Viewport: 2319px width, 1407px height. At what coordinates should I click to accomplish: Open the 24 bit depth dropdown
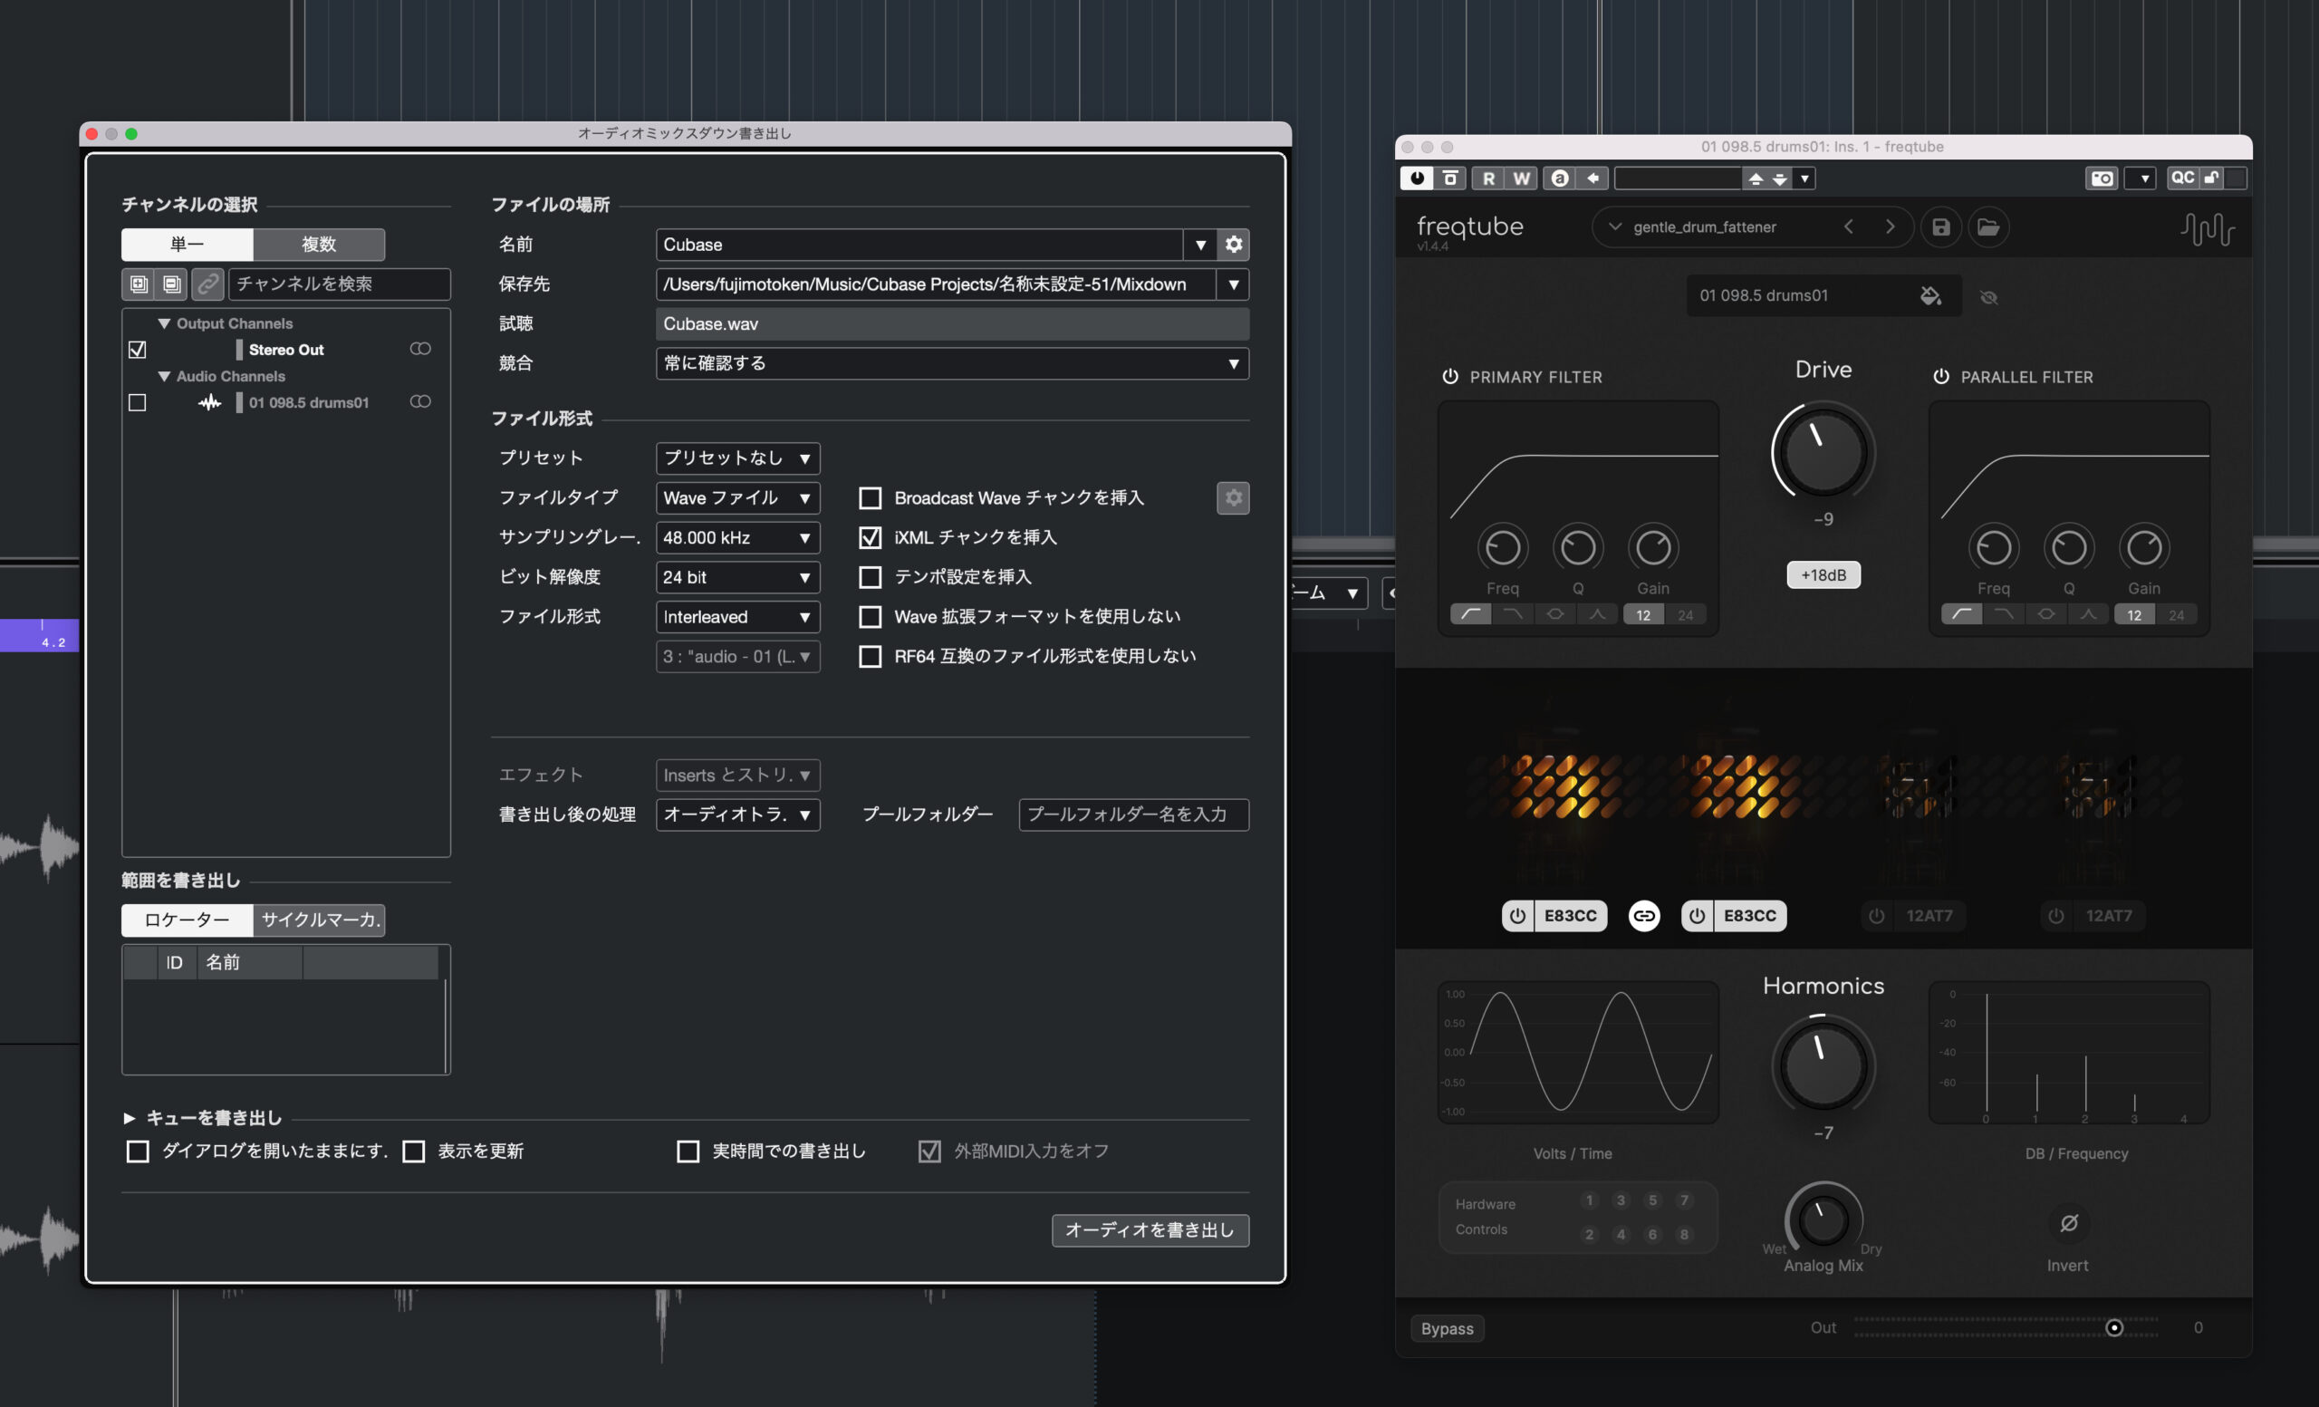(738, 577)
